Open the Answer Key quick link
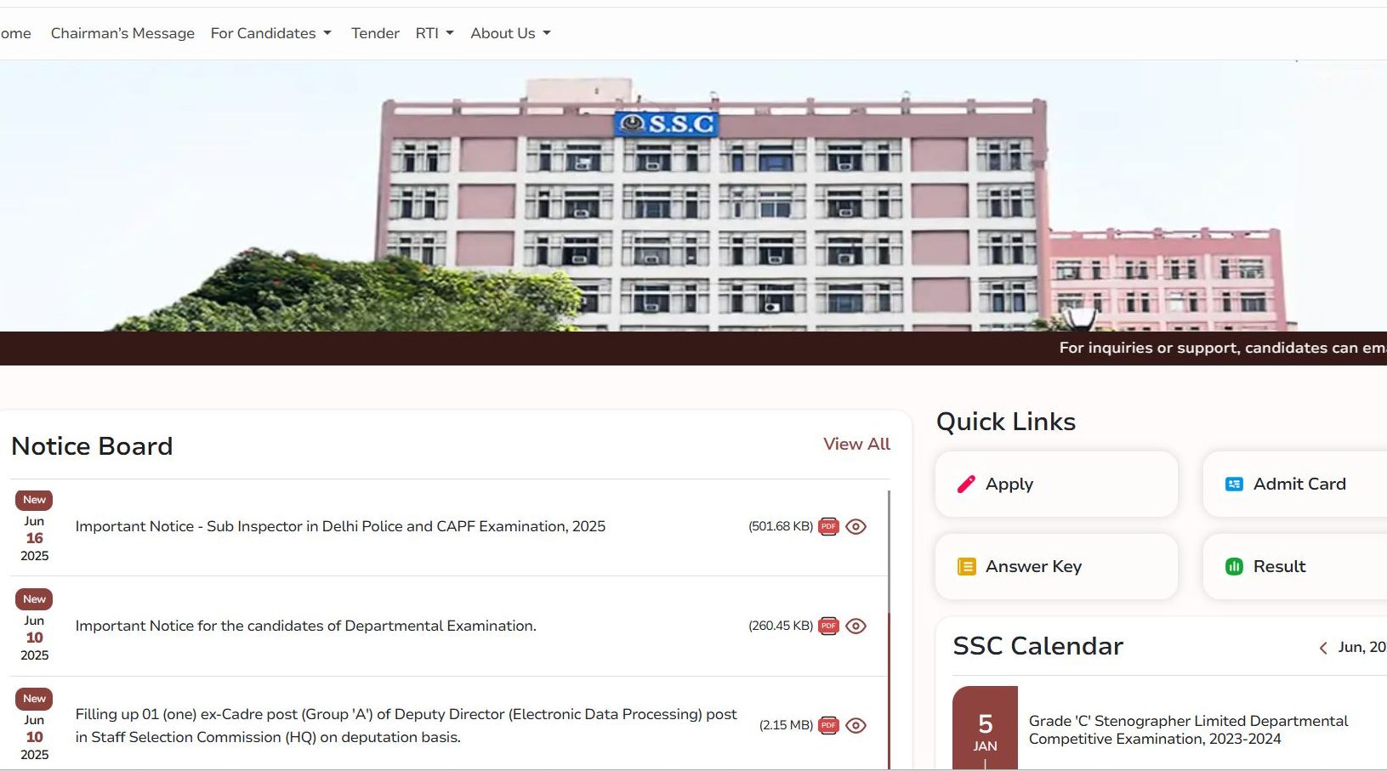1387x771 pixels. pos(1056,566)
